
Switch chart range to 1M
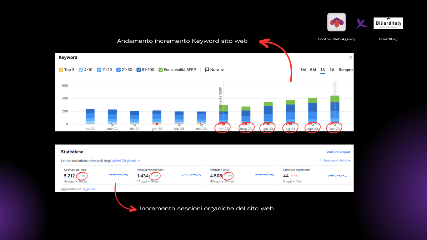[303, 70]
